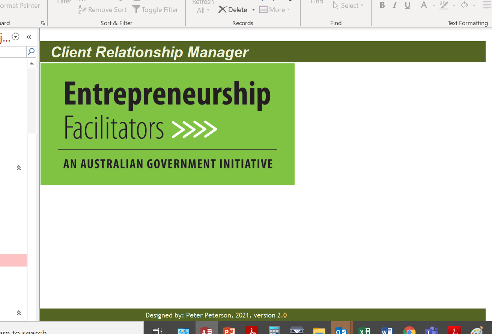Open Task View in the taskbar
This screenshot has width=492, height=334.
(157, 331)
